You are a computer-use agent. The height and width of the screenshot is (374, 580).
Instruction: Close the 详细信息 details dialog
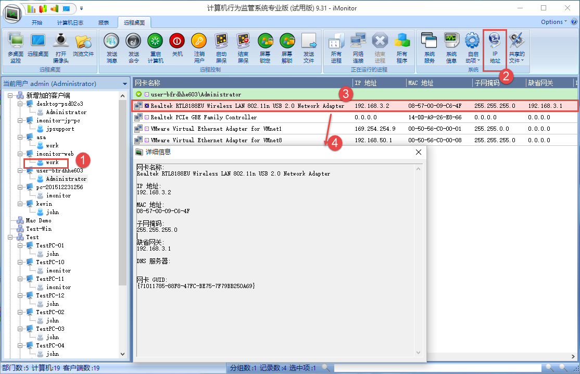(418, 152)
